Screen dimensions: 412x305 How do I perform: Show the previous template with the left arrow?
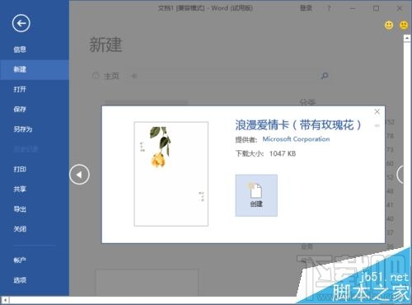(x=79, y=175)
